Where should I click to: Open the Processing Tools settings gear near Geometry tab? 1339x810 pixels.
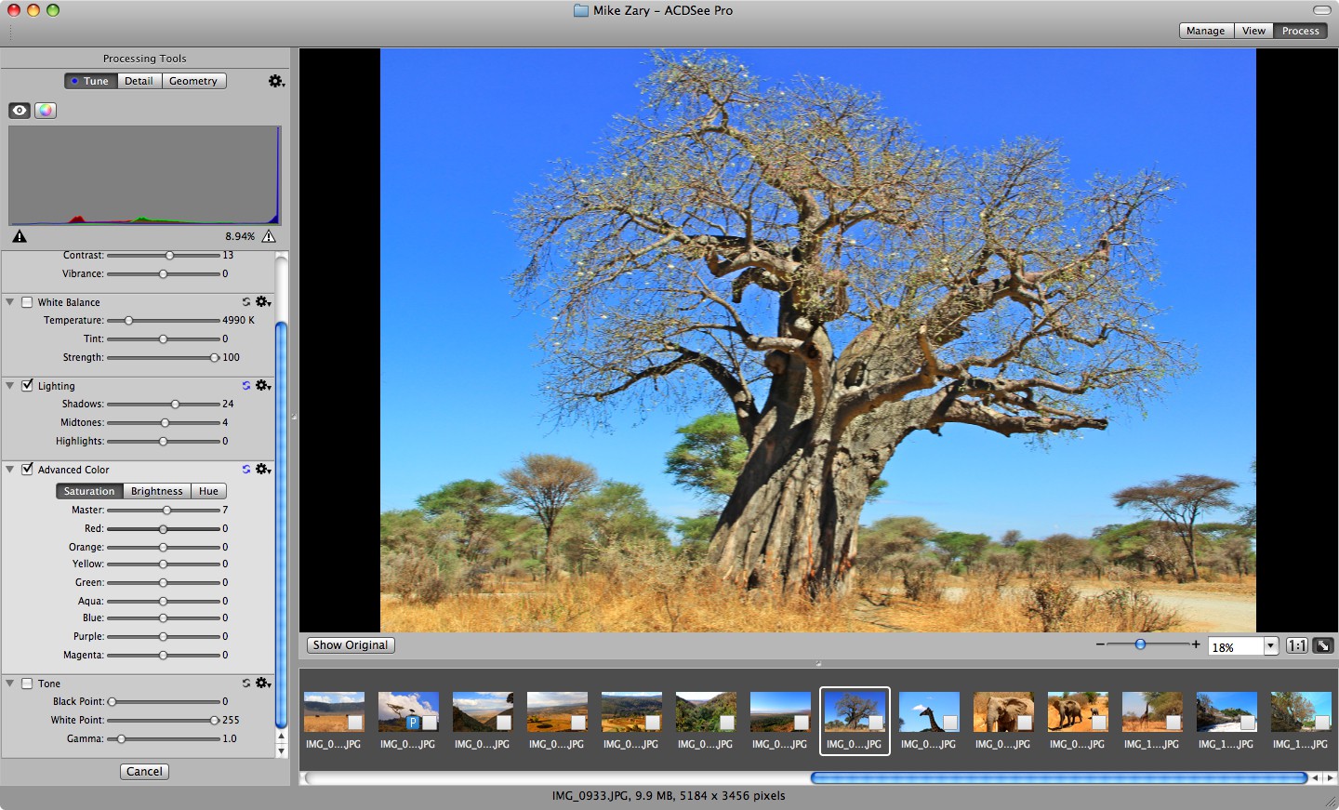tap(276, 82)
